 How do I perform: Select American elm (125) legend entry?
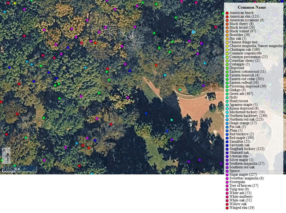click(244, 16)
